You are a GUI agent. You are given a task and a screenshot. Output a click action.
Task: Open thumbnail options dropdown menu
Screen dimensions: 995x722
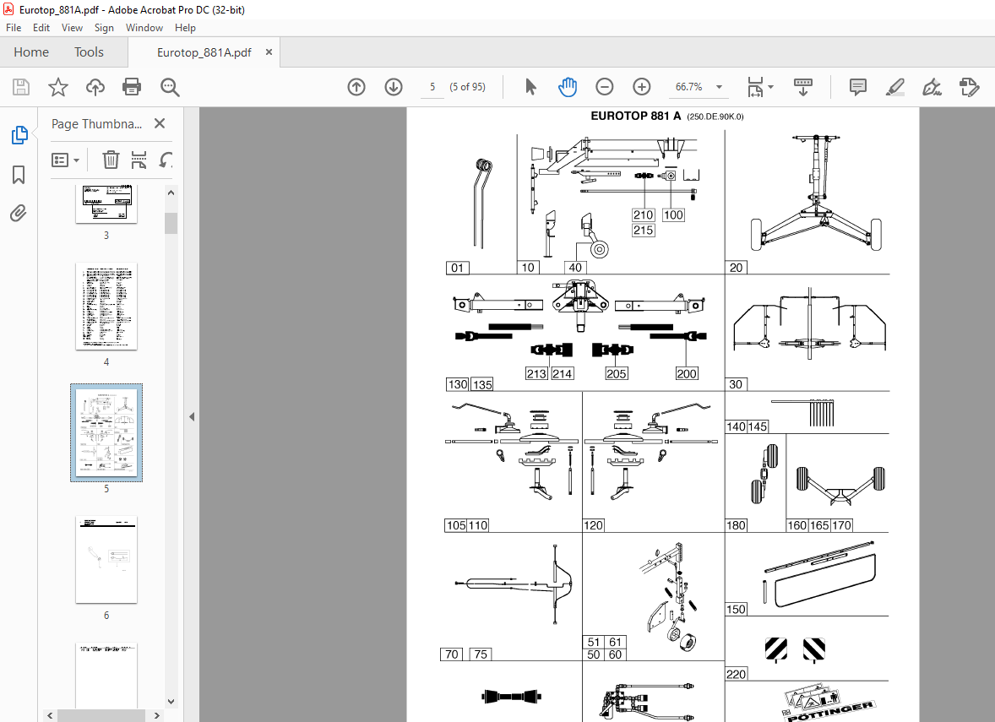pyautogui.click(x=65, y=160)
